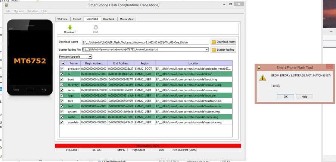Screen dimensions: 336x162
Task: Uncheck the tee2 partition checkbox
Action: [62, 106]
